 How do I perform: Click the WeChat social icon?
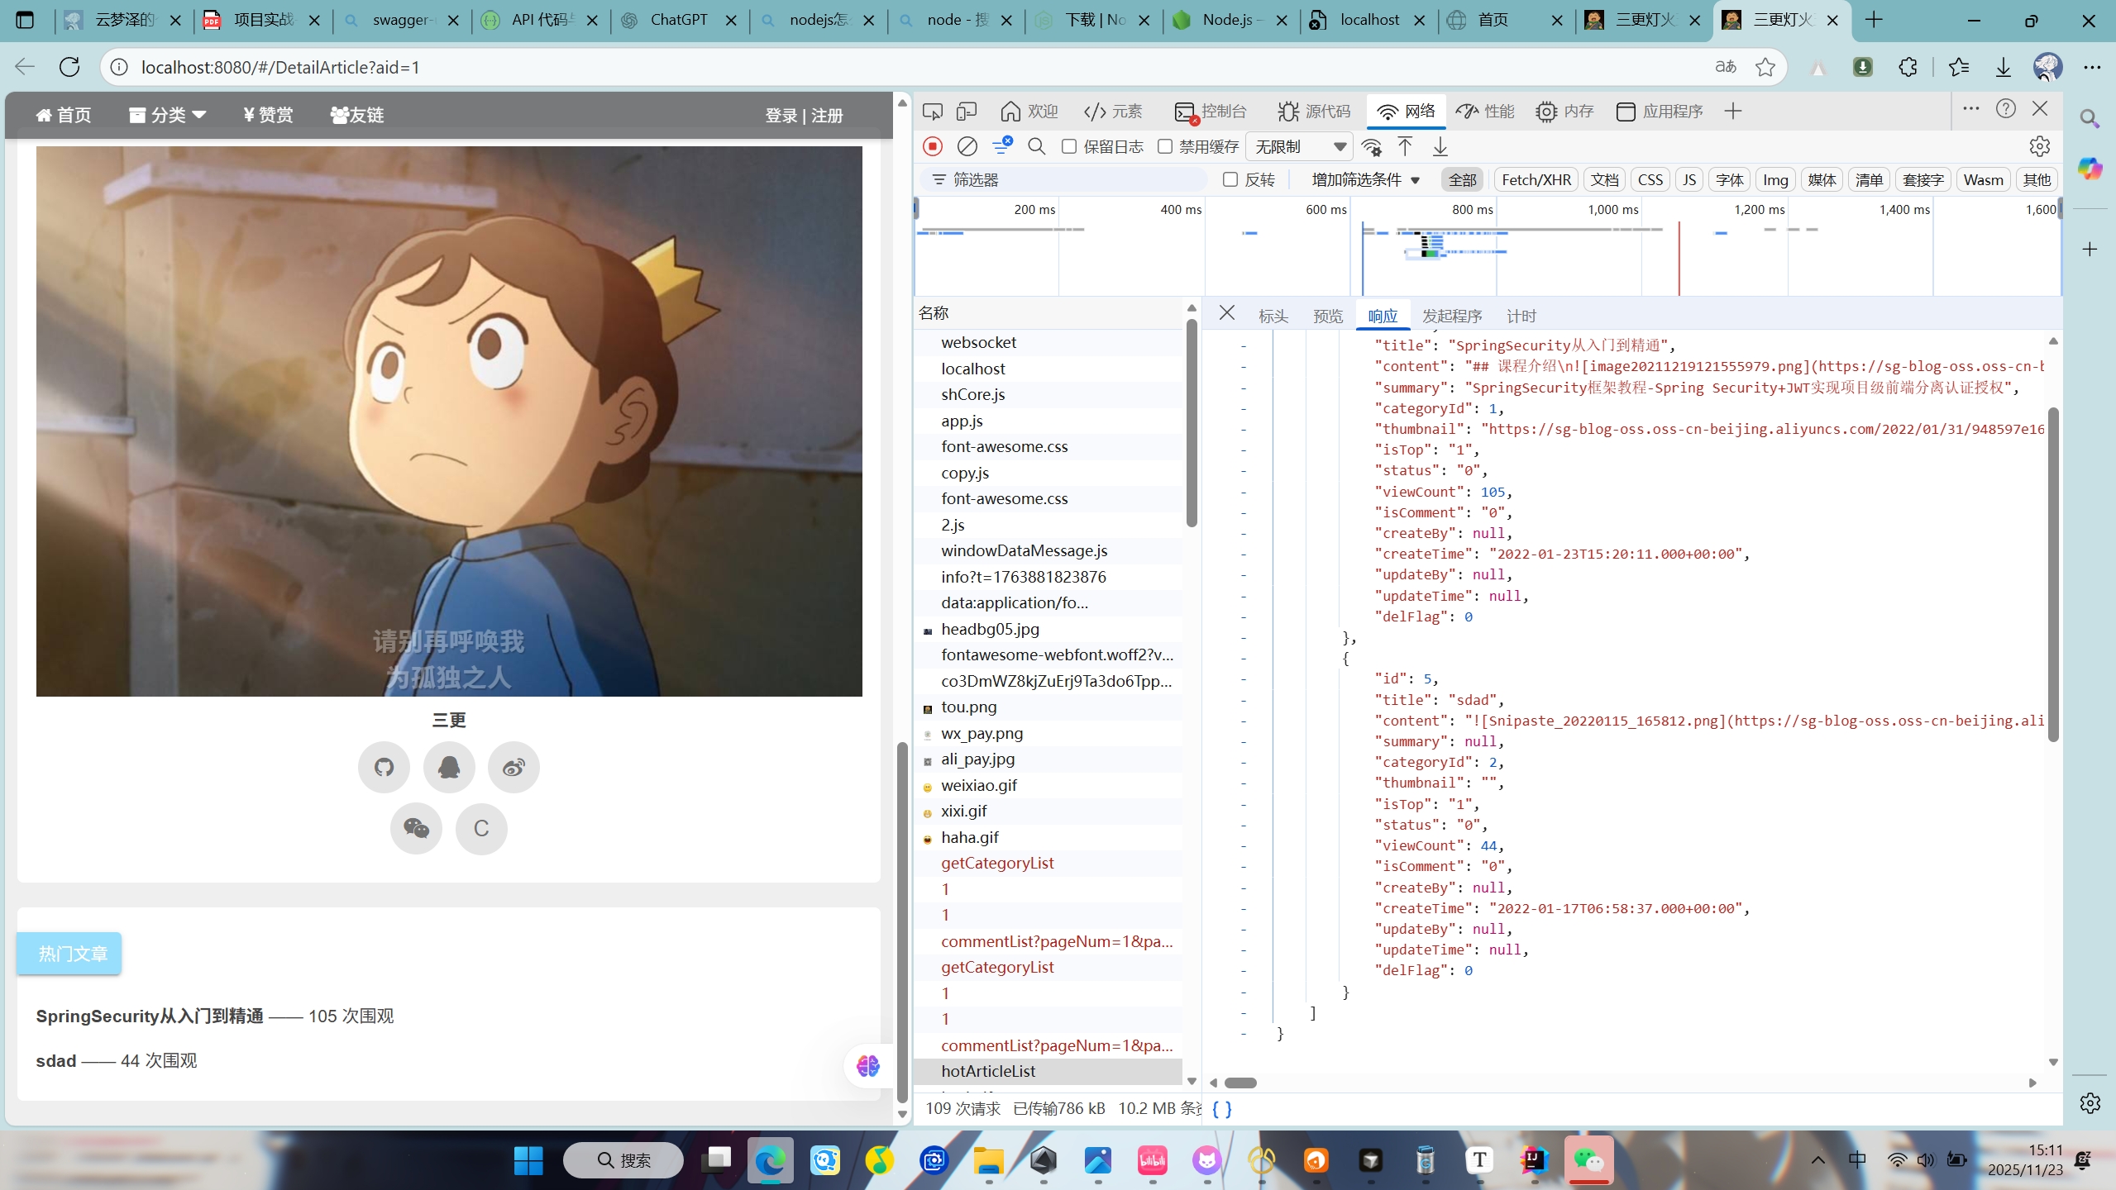click(416, 828)
